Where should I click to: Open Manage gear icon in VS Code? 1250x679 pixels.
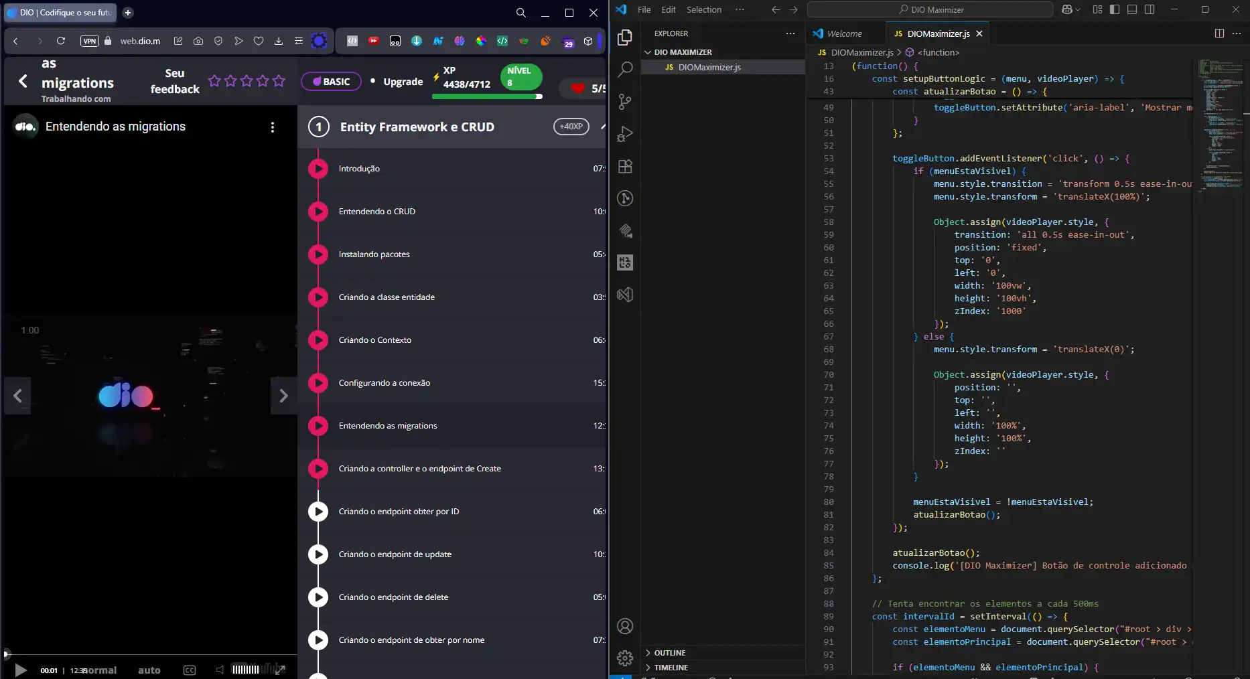pos(625,658)
